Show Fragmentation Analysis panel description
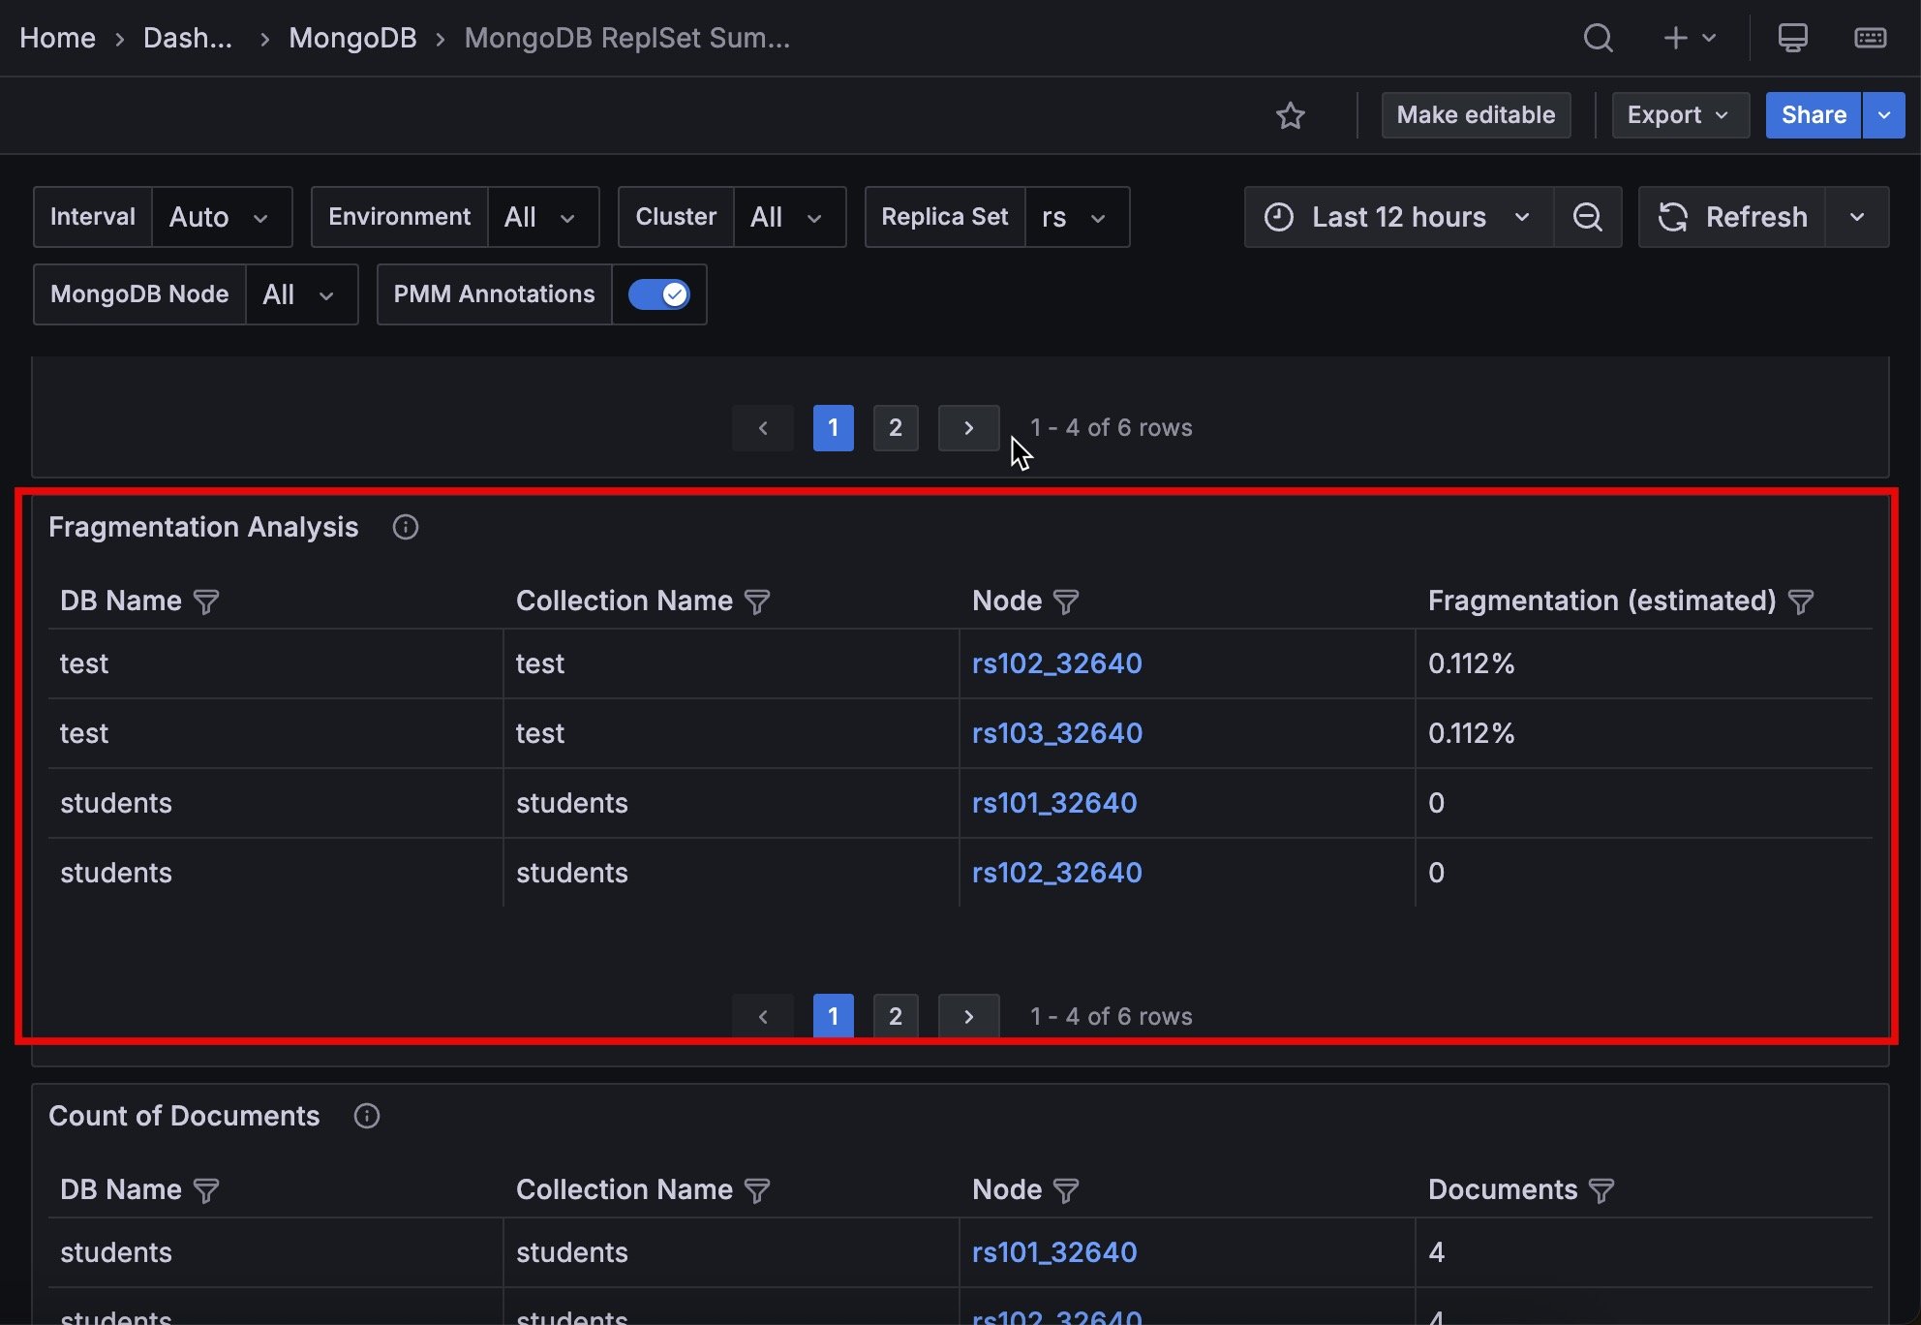Screen dimensions: 1921x1325 tap(405, 527)
